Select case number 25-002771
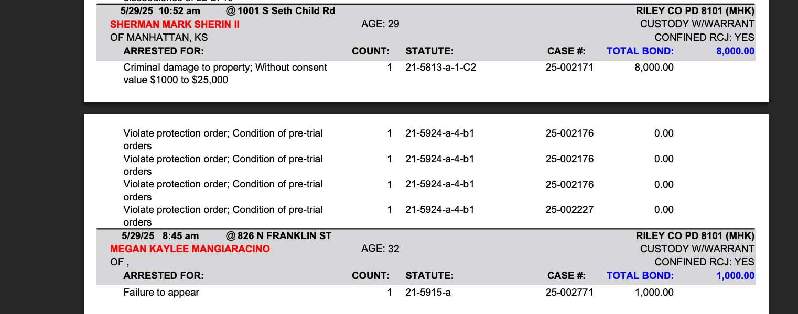The height and width of the screenshot is (314, 798). tap(569, 293)
